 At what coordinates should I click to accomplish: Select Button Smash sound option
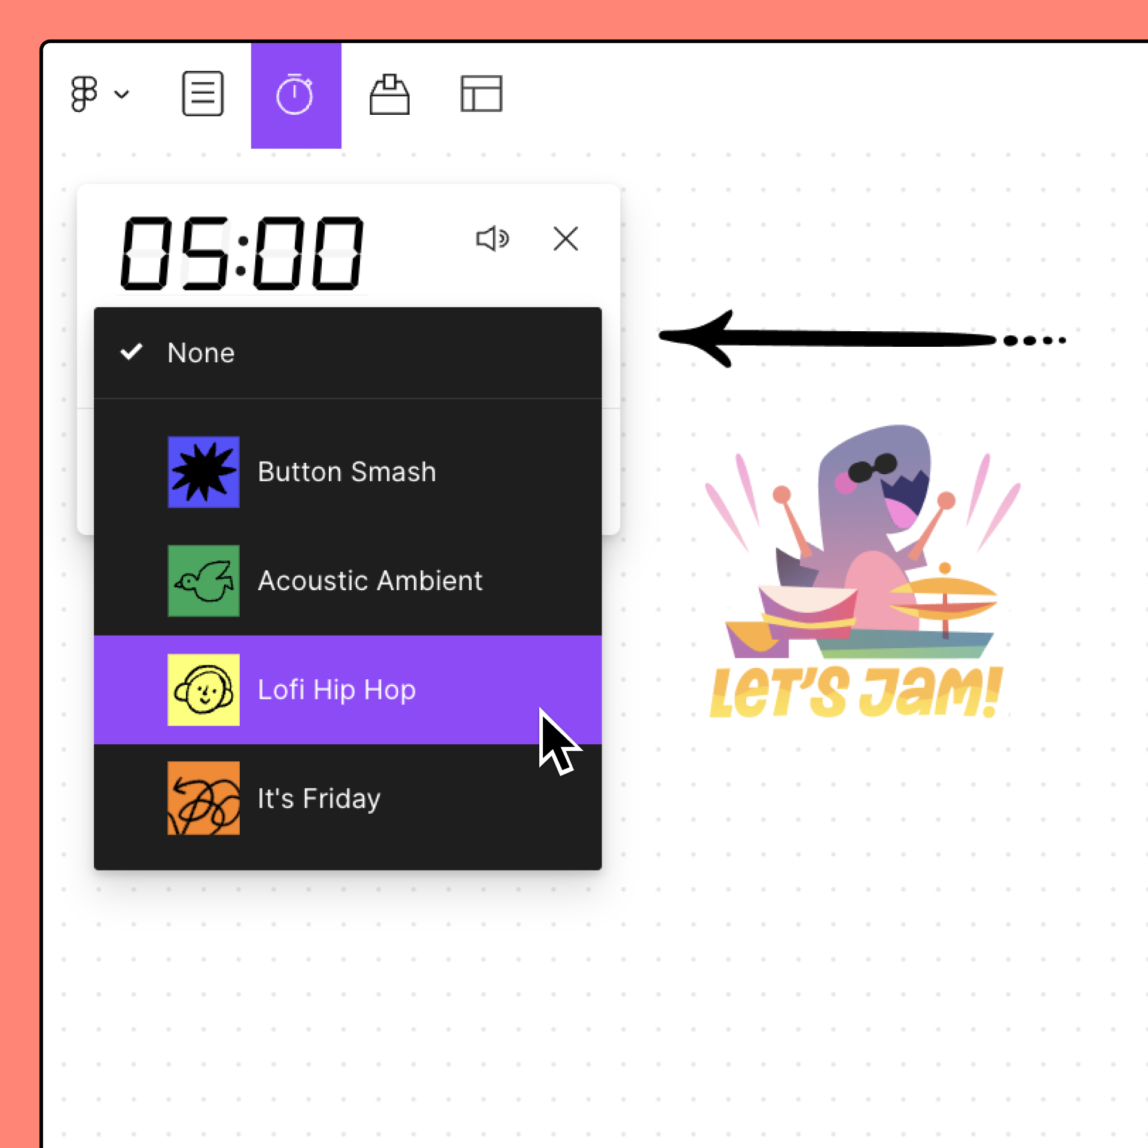[347, 470]
